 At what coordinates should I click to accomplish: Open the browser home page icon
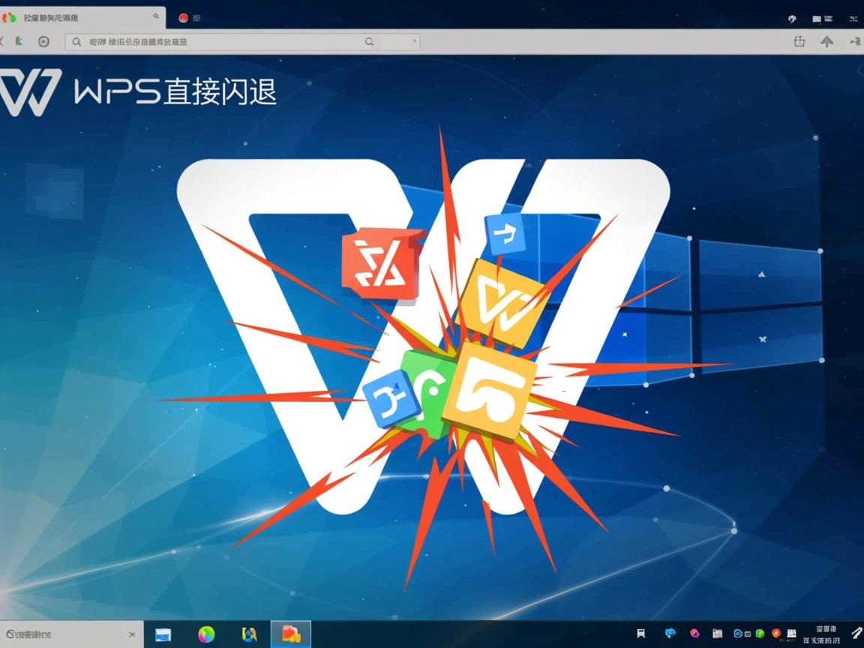(x=43, y=42)
